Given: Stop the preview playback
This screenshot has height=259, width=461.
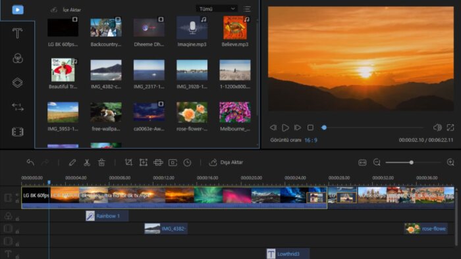Looking at the screenshot, I should [310, 128].
